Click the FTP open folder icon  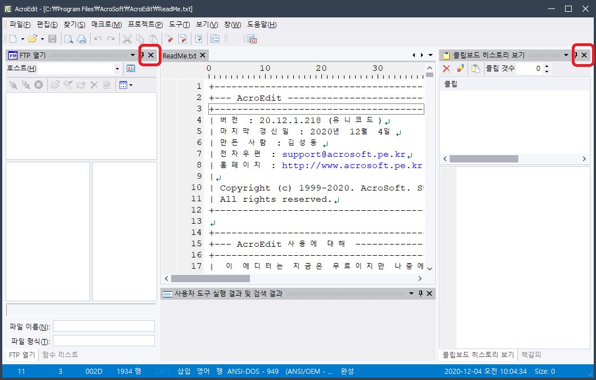[x=55, y=85]
